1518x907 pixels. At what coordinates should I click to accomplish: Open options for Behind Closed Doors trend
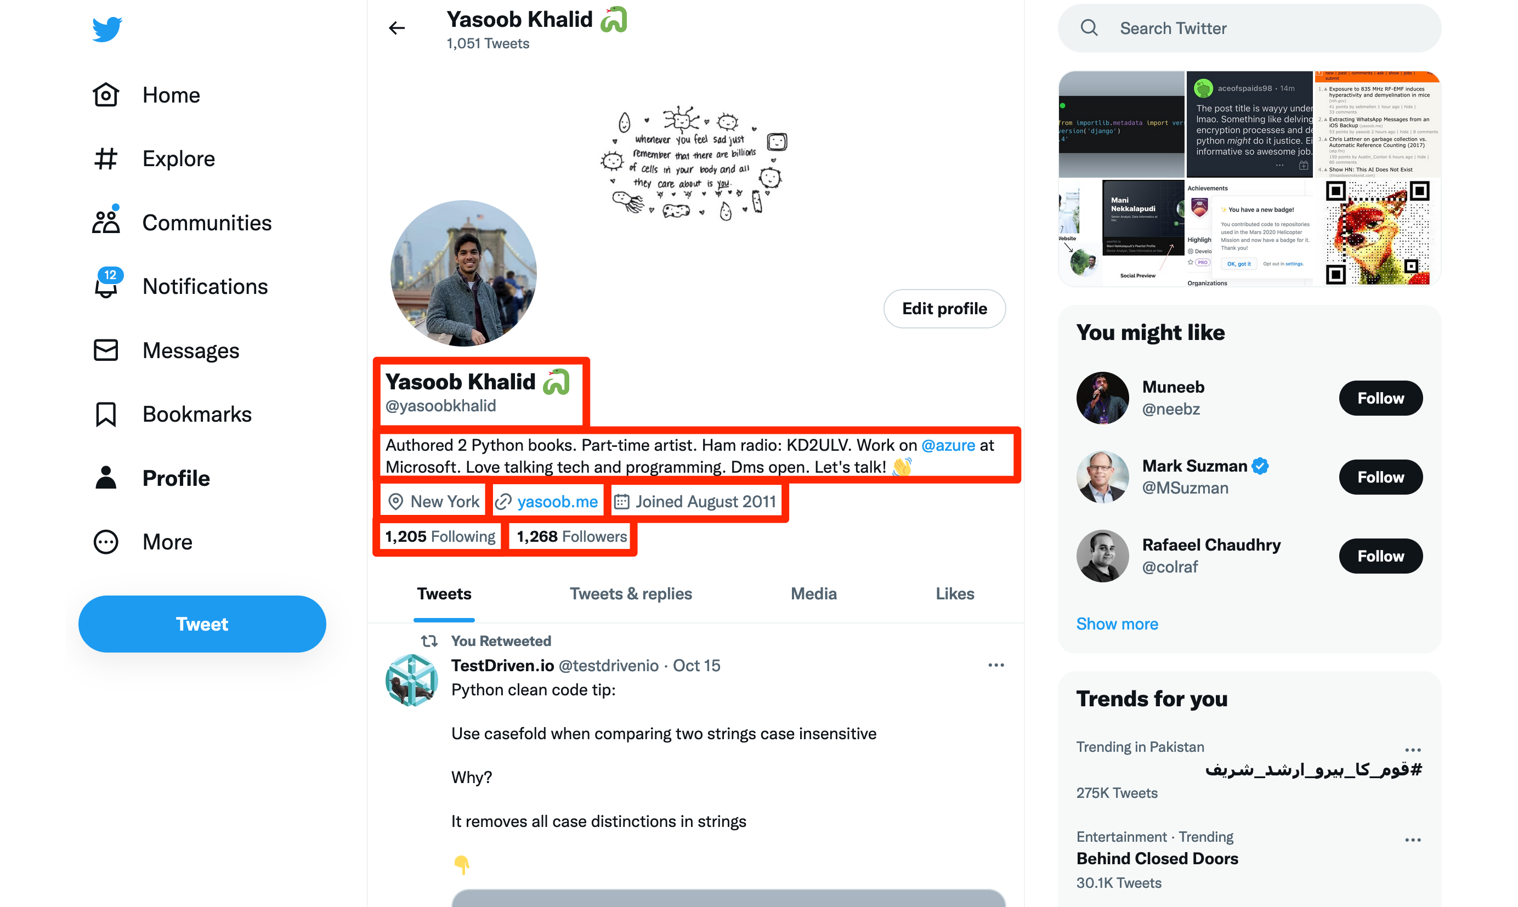(x=1412, y=839)
